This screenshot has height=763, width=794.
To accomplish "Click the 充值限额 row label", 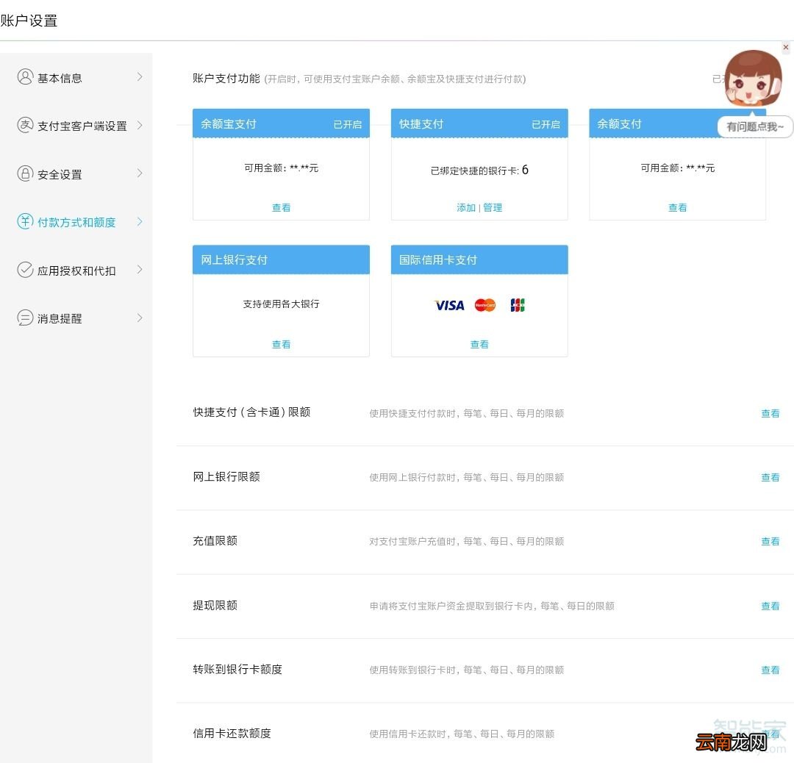I will pos(215,541).
